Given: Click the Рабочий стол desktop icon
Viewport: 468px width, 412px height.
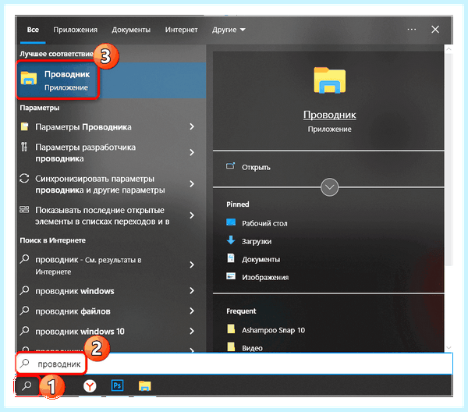Looking at the screenshot, I should click(x=231, y=222).
